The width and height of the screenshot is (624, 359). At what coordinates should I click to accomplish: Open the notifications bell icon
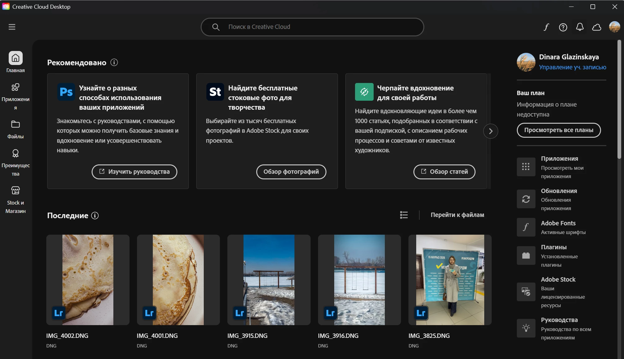(580, 27)
